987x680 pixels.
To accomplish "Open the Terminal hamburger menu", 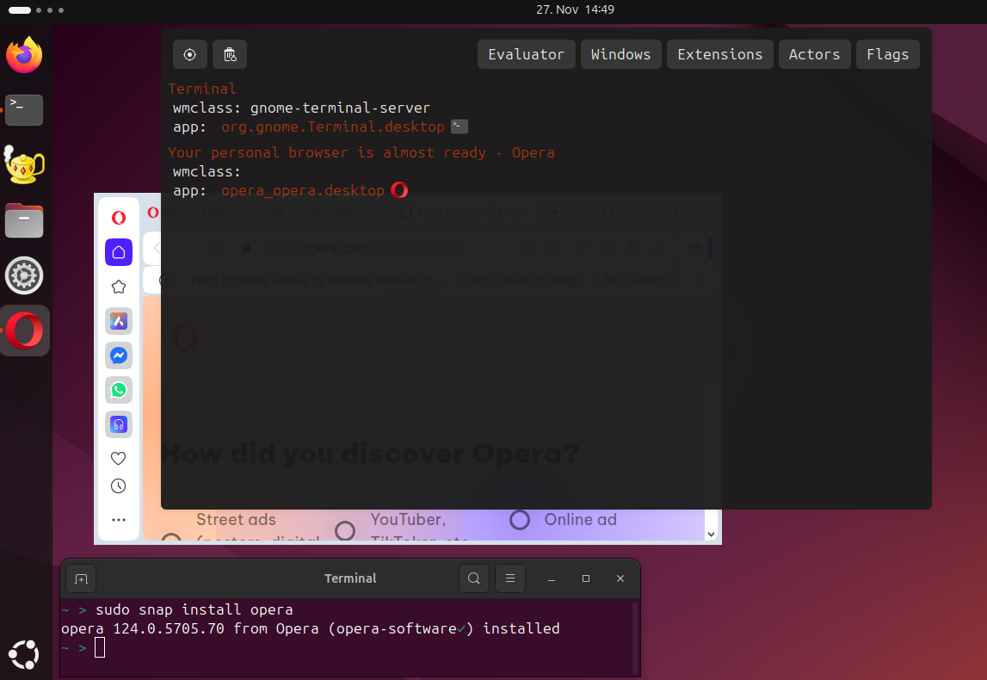I will [509, 578].
